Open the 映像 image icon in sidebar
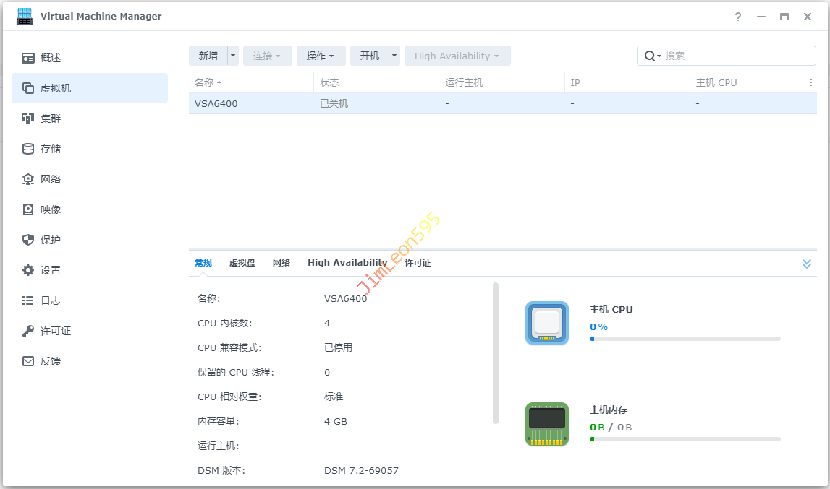 pos(28,209)
